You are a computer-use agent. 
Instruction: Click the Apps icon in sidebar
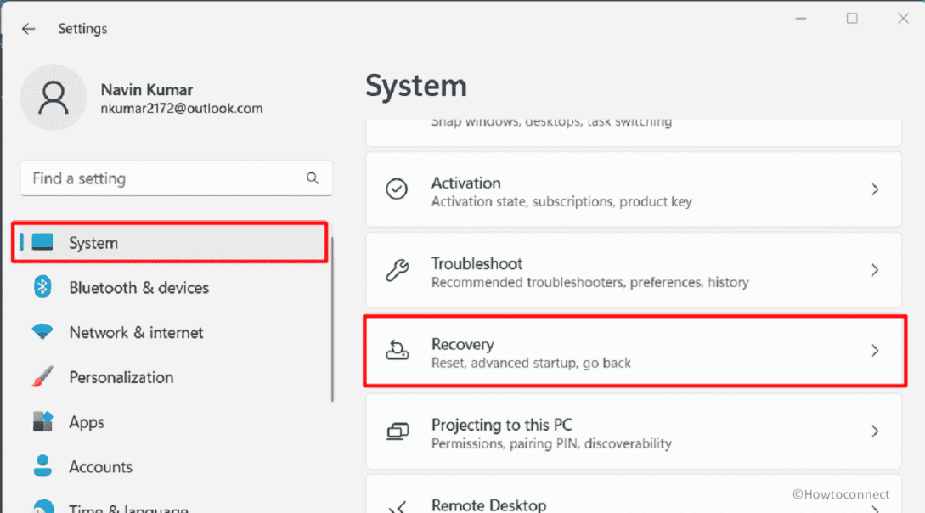pos(42,421)
